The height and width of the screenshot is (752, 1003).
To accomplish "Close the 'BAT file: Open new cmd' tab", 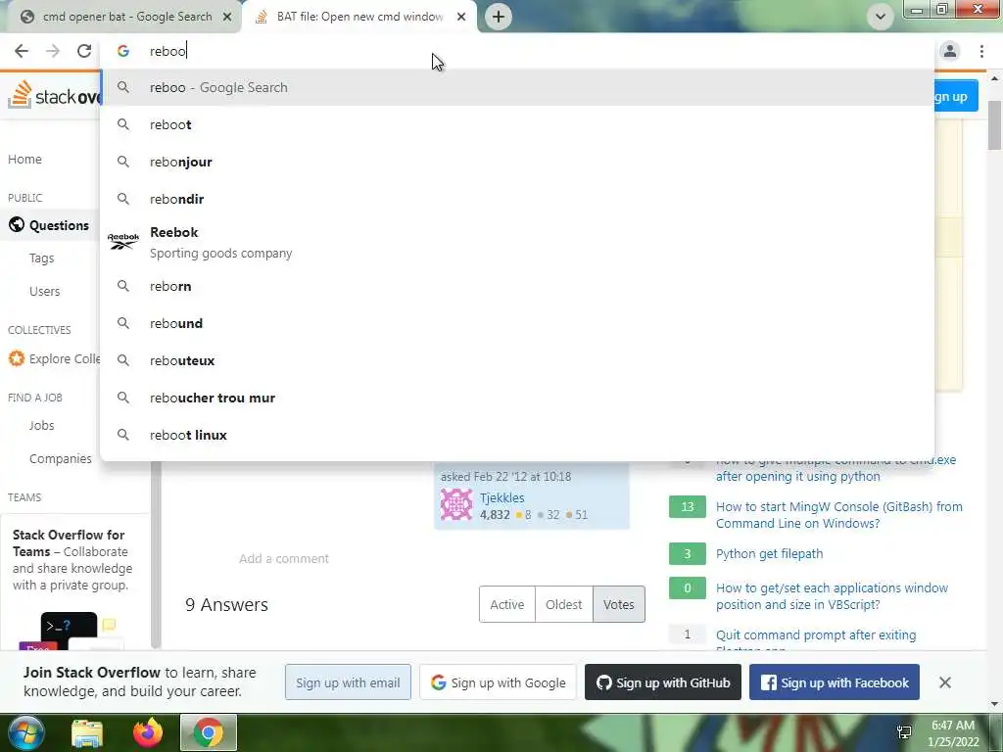I will pos(461,17).
